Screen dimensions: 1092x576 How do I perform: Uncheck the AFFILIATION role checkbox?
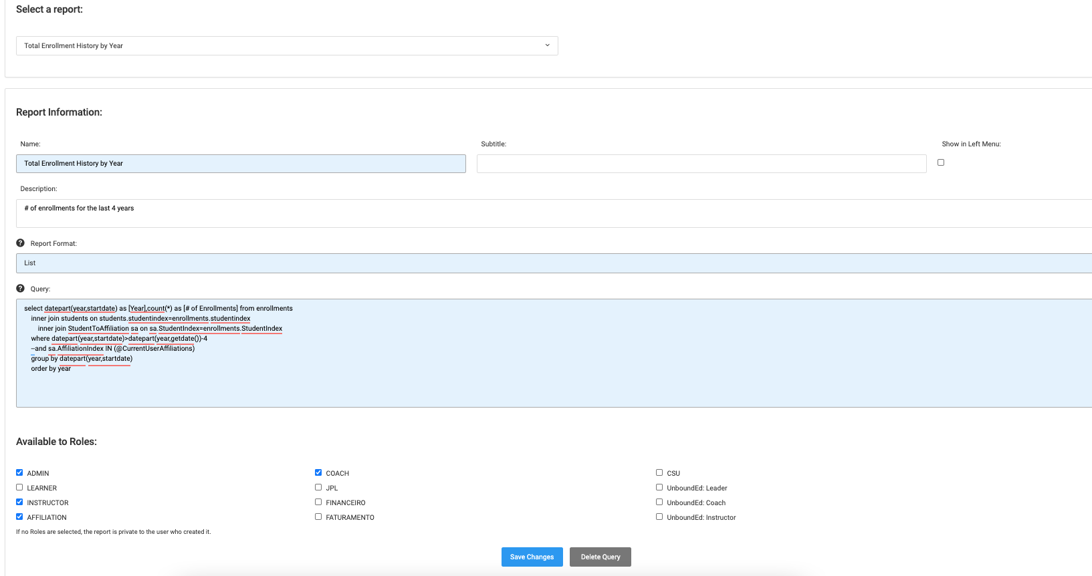pyautogui.click(x=19, y=517)
